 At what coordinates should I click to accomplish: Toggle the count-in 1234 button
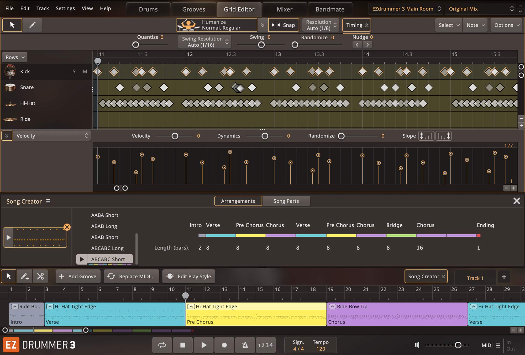click(265, 345)
